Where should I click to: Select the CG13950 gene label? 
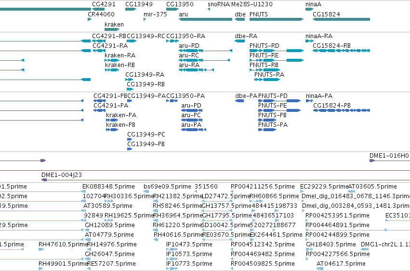180,4
